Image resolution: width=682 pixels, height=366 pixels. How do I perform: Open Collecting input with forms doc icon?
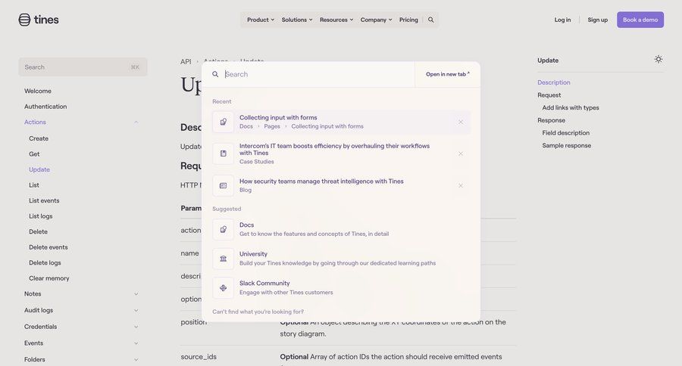[223, 122]
